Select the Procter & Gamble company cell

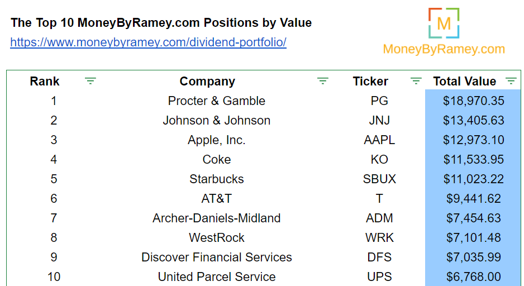(217, 101)
